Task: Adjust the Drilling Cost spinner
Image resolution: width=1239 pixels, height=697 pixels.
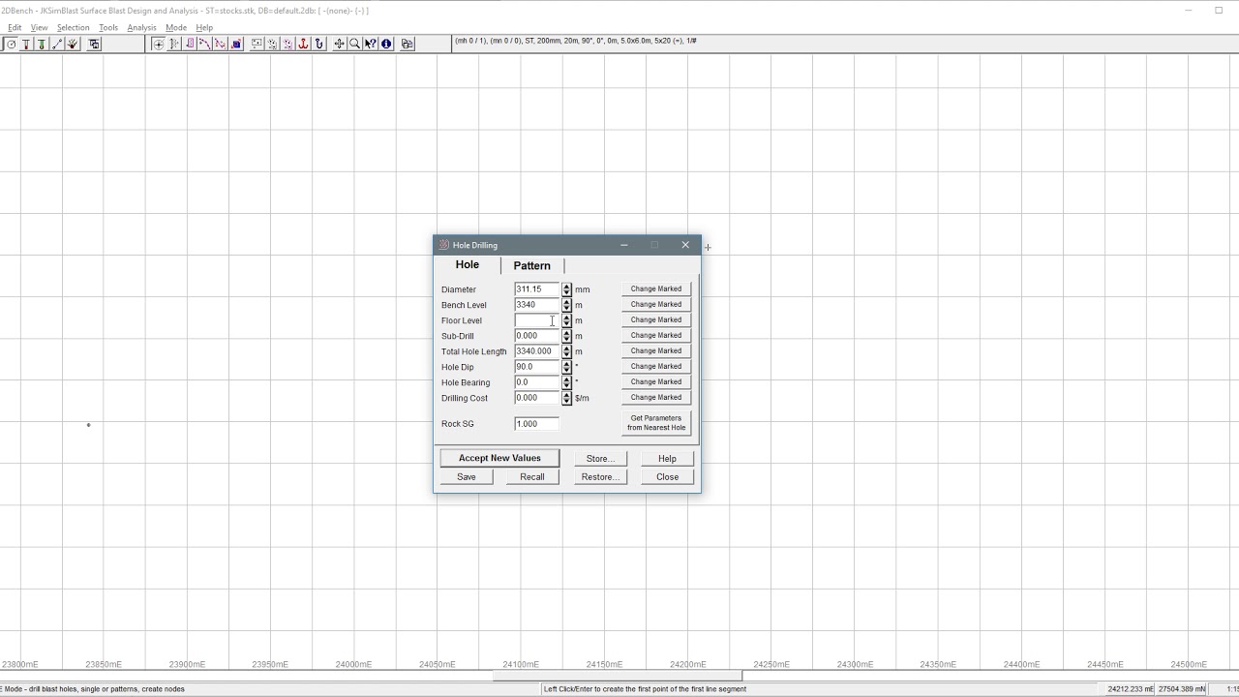Action: point(566,398)
